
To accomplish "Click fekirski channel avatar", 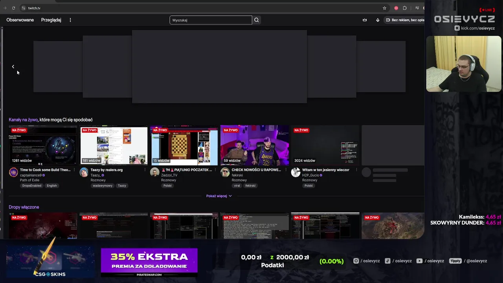I will coord(225,172).
